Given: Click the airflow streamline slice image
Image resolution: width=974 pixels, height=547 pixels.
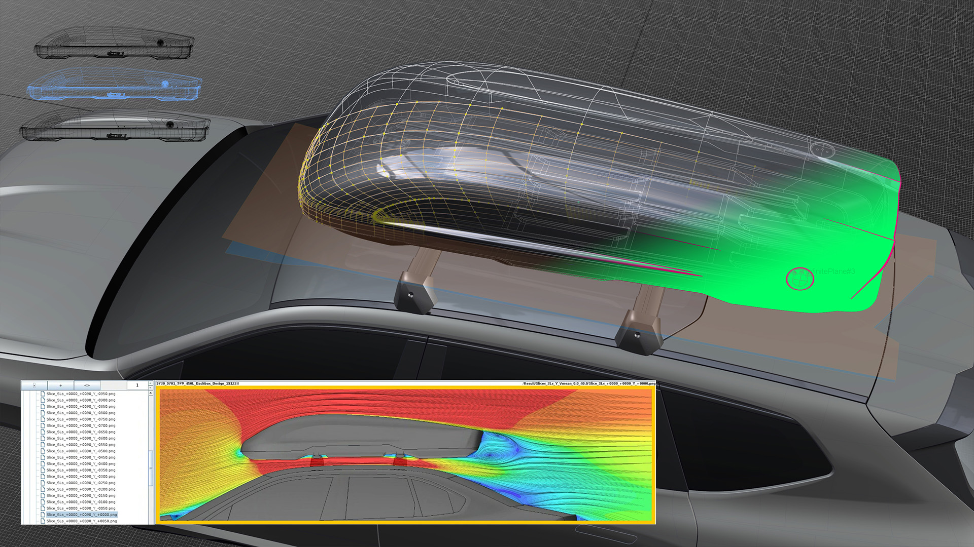Looking at the screenshot, I should click(x=406, y=454).
